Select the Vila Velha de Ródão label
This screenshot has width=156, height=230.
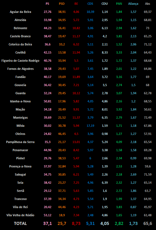[20, 215]
